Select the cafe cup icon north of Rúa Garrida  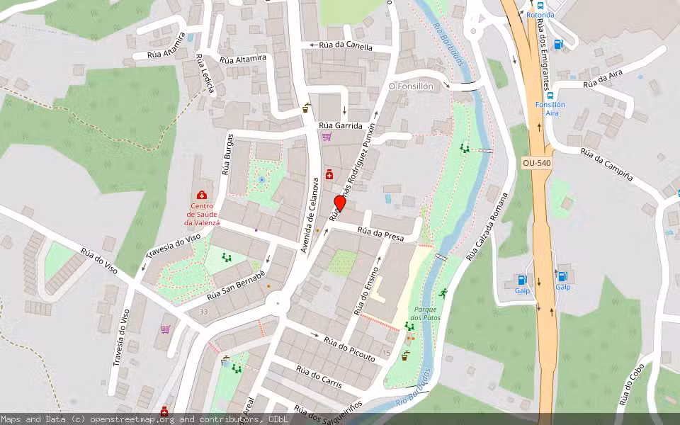tap(306, 107)
